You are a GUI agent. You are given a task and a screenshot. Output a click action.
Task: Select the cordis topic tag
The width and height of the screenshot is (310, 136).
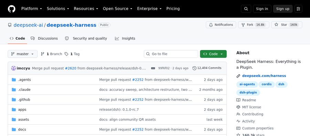tap(267, 84)
